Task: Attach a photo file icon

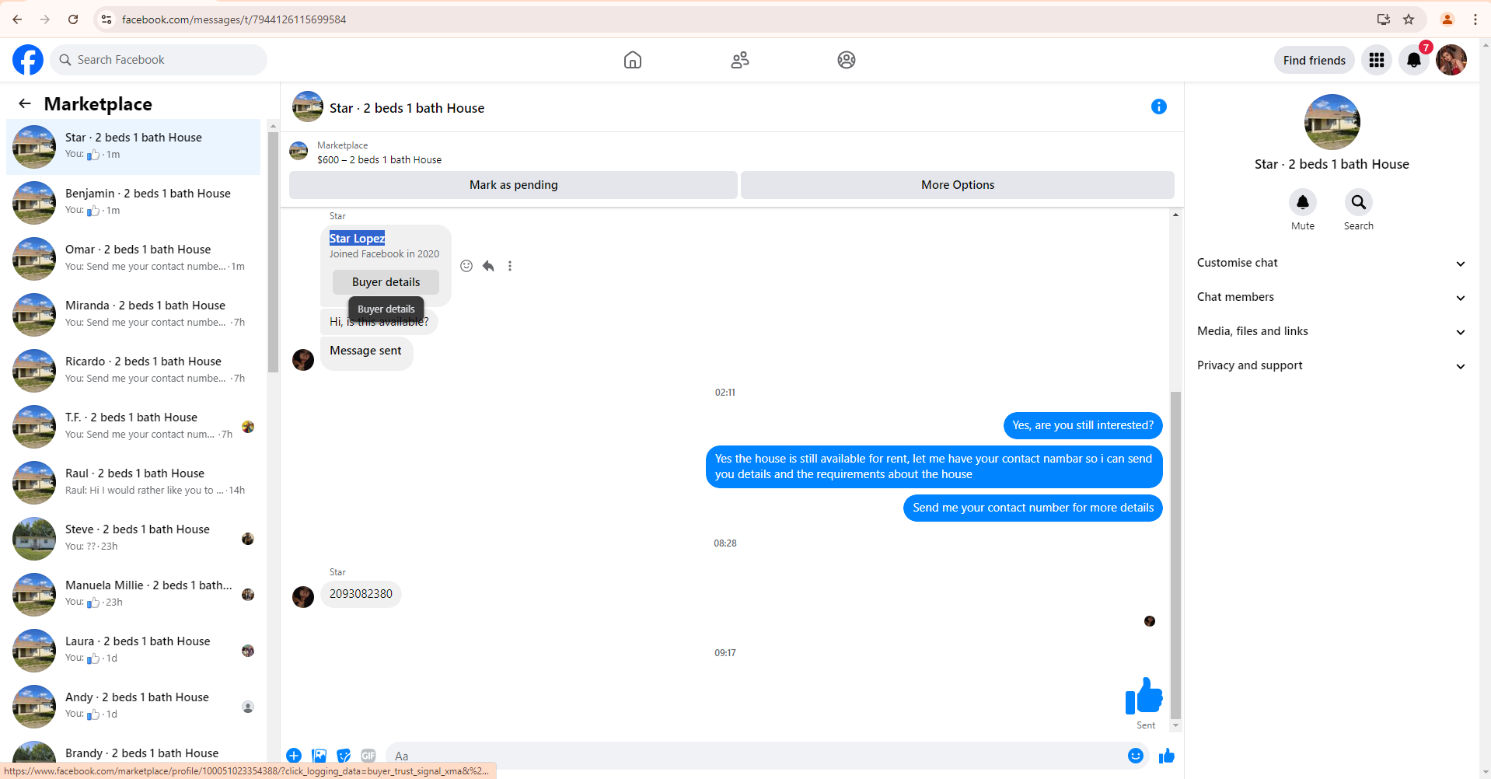Action: tap(319, 756)
